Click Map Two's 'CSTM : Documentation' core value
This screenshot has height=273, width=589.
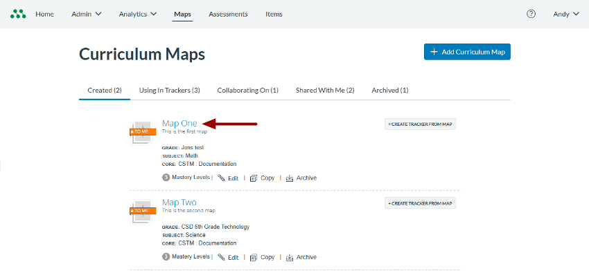[x=206, y=243]
